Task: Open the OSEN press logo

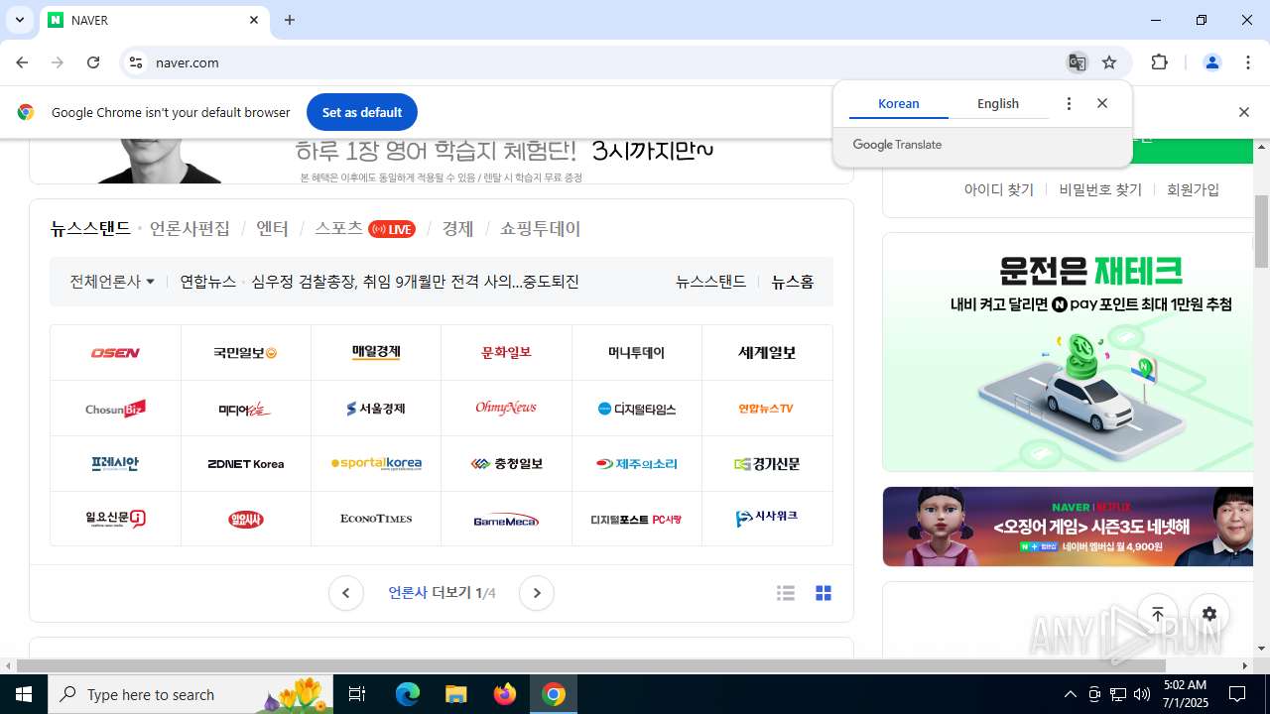Action: click(116, 353)
